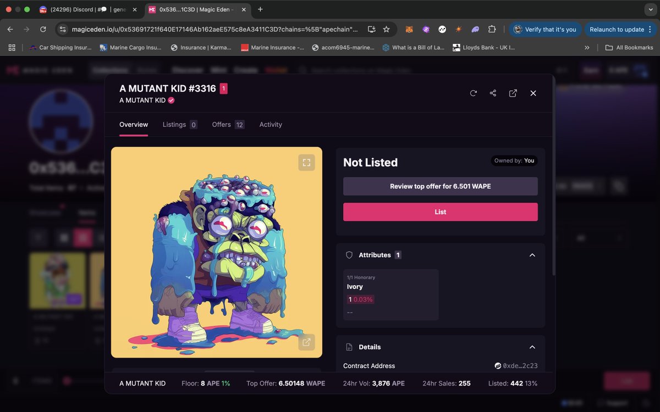The height and width of the screenshot is (412, 660).
Task: Click the Not Listed heading
Action: point(370,163)
